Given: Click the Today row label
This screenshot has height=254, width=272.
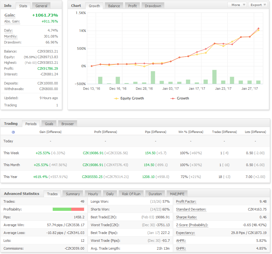Looking at the screenshot, I should pos(8,141).
